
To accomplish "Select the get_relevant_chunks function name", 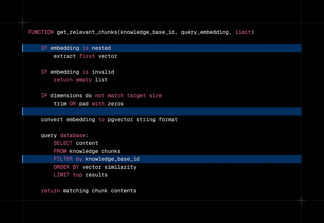I will point(87,32).
